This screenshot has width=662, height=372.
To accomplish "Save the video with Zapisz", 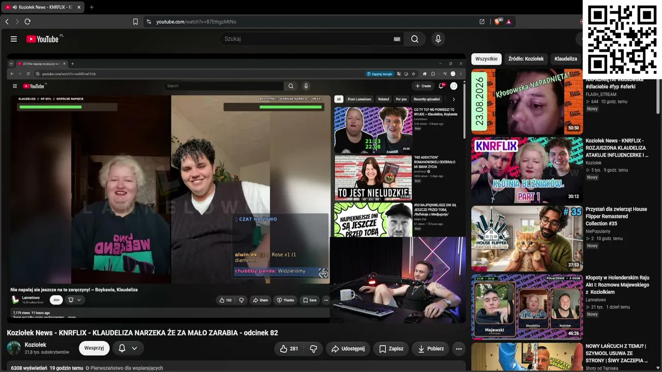I will click(x=390, y=349).
